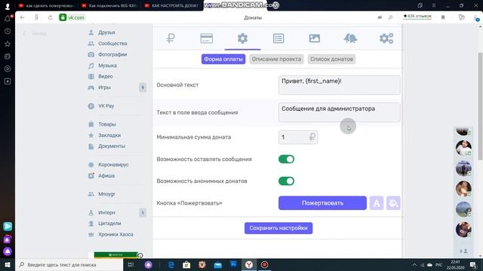Open Цитадели in VK sidebar
The width and height of the screenshot is (483, 271).
[109, 224]
